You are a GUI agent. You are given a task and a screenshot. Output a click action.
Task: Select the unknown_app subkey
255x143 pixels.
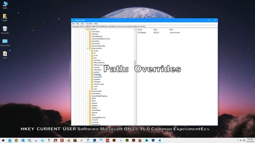point(98,84)
